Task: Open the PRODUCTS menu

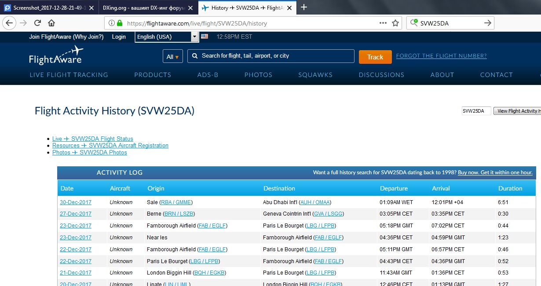Action: pyautogui.click(x=153, y=75)
